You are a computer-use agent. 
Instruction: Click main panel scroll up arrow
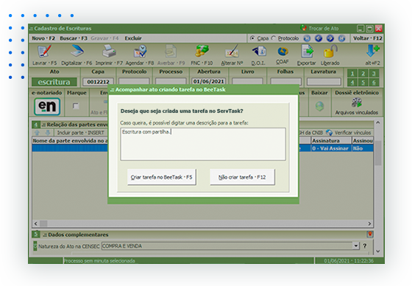[x=378, y=122]
